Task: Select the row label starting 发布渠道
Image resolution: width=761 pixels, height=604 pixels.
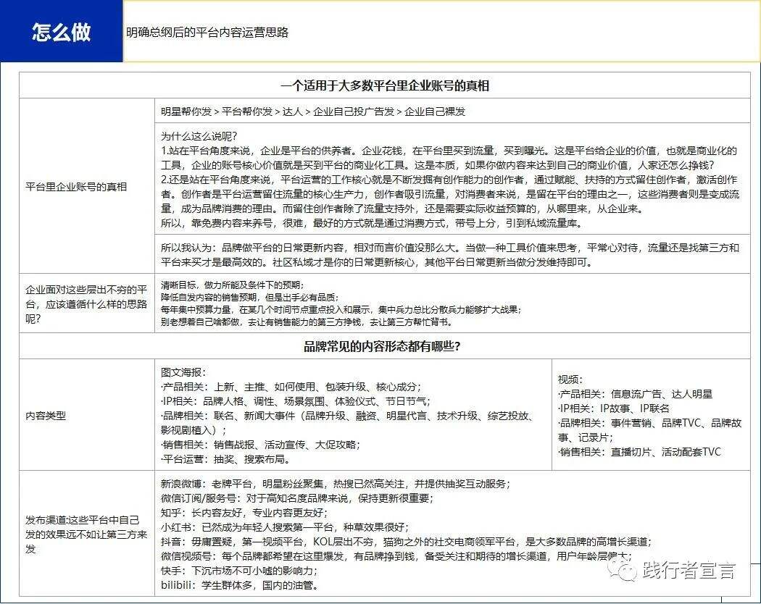Action: (86, 534)
